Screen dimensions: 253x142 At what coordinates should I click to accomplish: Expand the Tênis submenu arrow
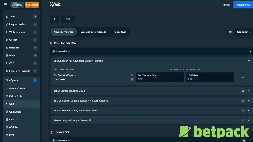click(x=35, y=16)
